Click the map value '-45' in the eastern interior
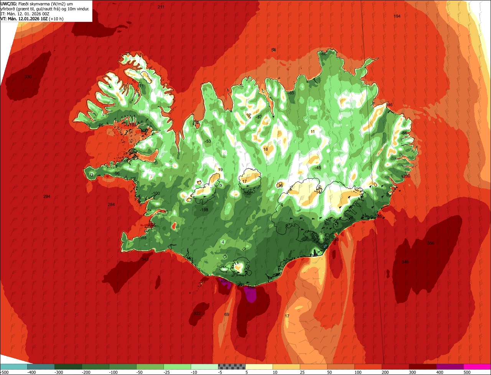This screenshot has height=375, width=491. tap(318, 168)
